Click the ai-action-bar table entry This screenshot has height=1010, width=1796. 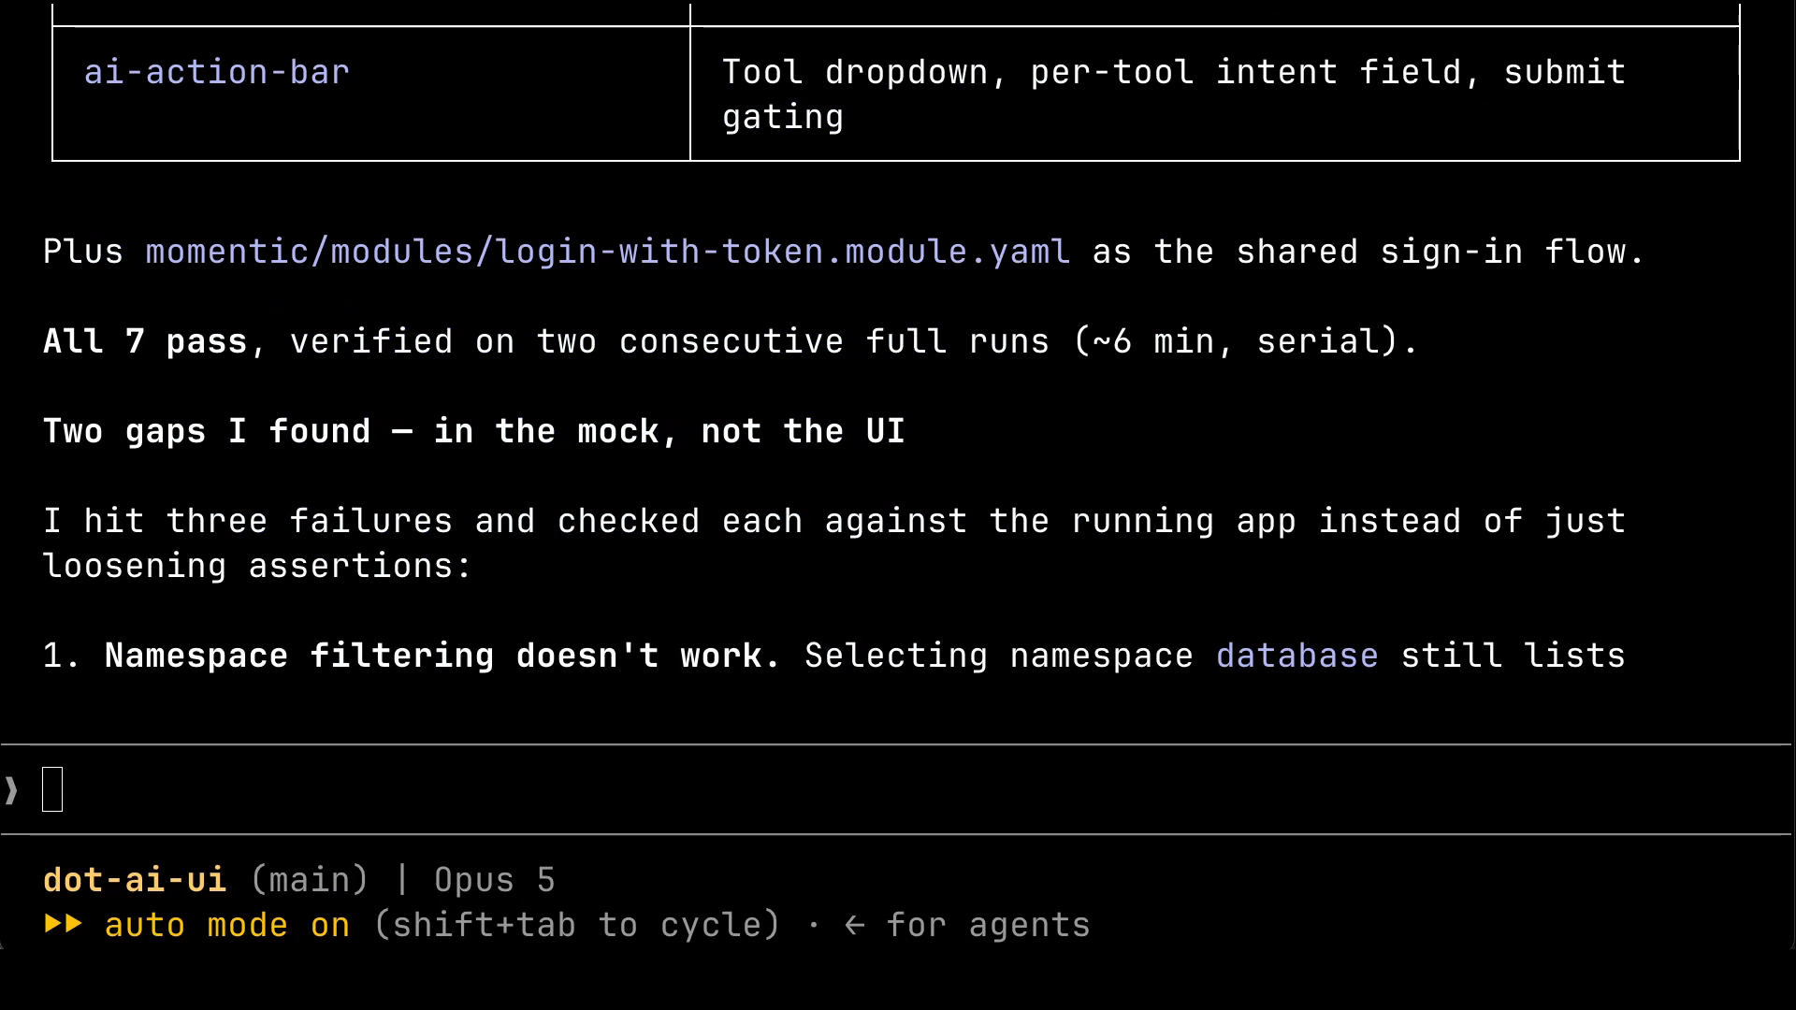pos(217,72)
